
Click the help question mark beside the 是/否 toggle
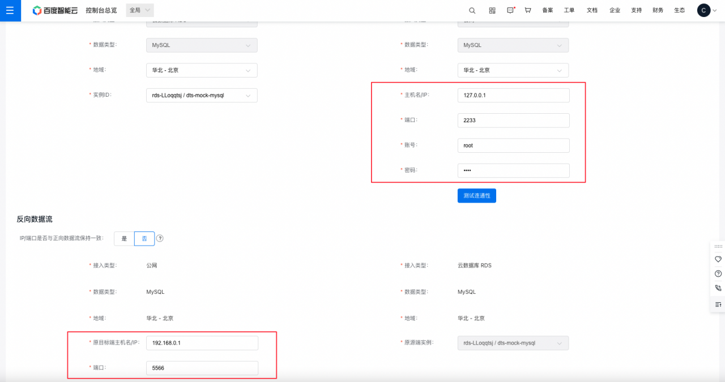[160, 239]
